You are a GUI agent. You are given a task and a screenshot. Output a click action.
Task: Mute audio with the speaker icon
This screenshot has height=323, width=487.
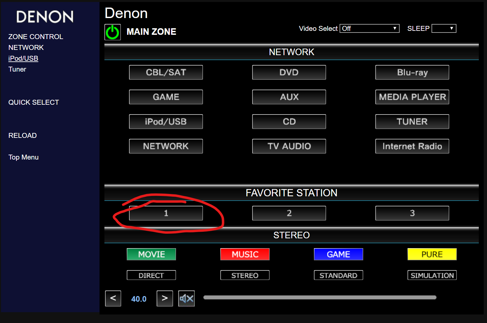187,298
